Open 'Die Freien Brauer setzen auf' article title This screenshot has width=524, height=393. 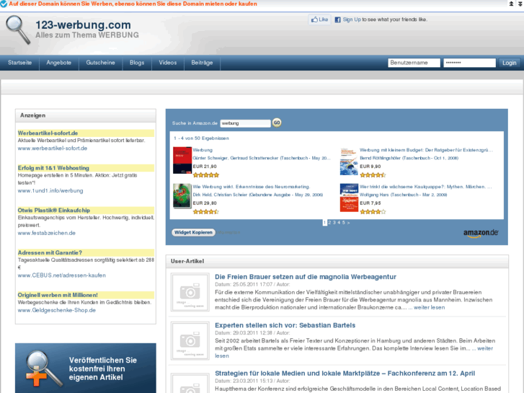pos(306,277)
